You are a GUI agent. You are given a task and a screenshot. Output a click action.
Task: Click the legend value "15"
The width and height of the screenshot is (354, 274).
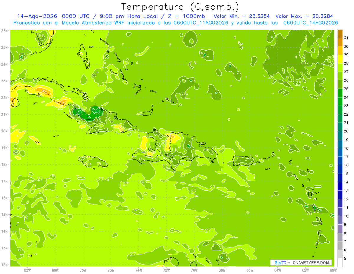pos(346,174)
